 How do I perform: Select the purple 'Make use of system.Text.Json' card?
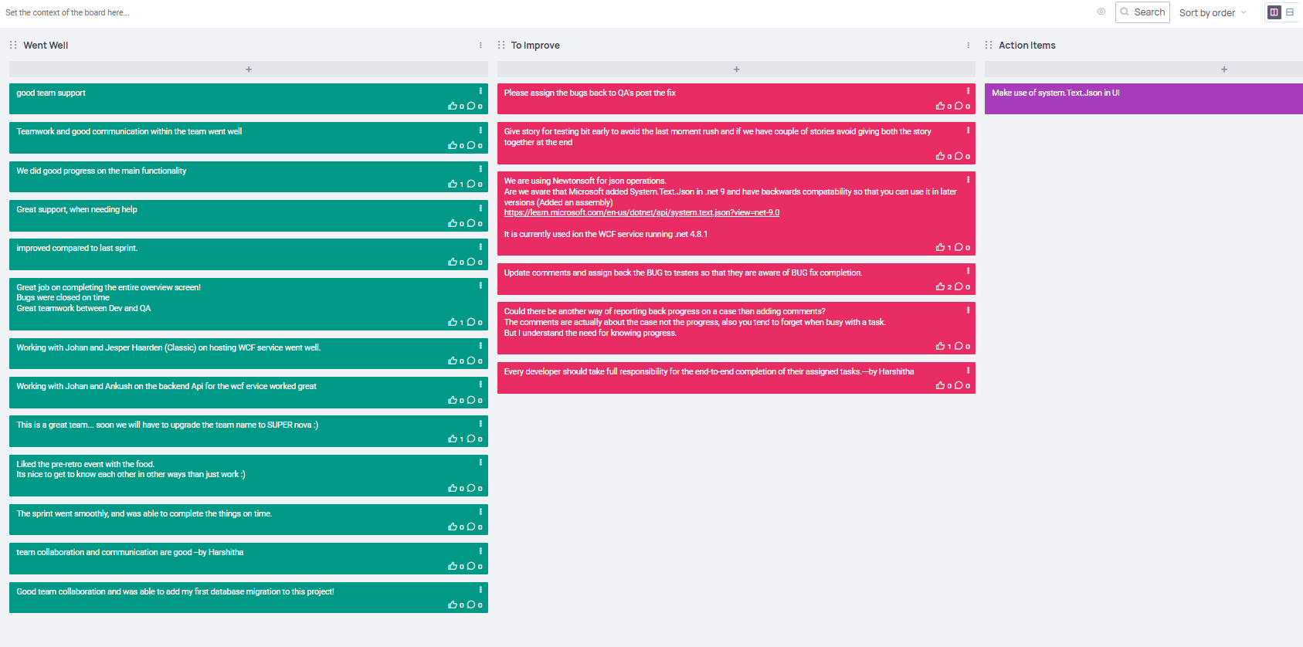[x=1144, y=99]
